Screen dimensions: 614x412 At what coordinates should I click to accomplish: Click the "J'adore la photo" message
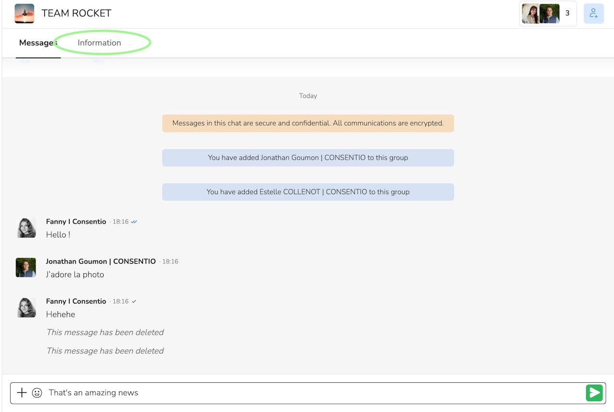pos(75,275)
